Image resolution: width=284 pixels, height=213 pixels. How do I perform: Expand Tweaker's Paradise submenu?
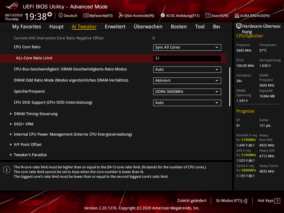tap(30, 155)
